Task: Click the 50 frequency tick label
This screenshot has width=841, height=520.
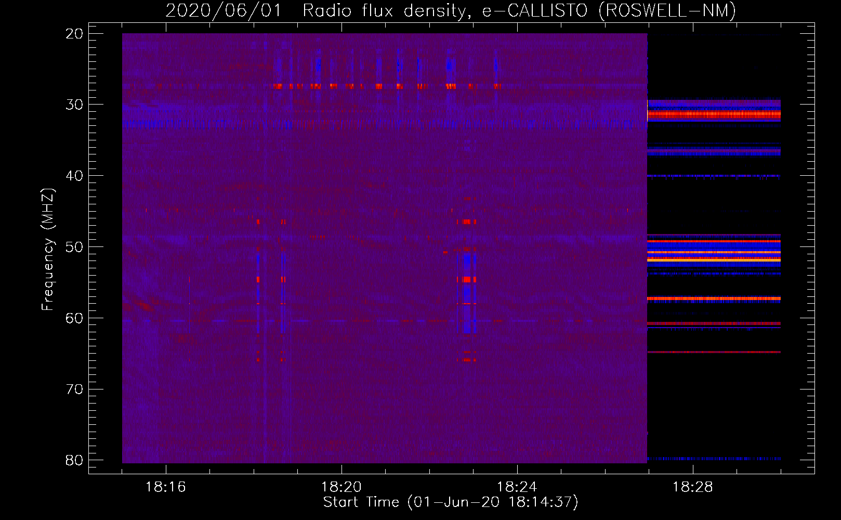Action: pyautogui.click(x=75, y=247)
